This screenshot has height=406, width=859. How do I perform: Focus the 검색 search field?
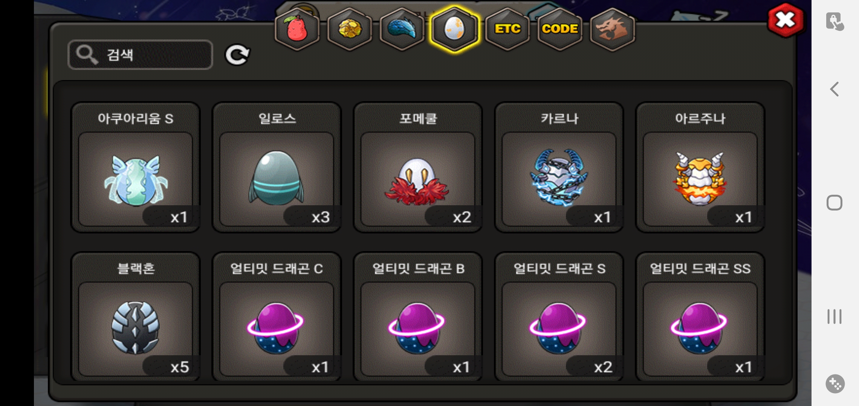pyautogui.click(x=141, y=55)
